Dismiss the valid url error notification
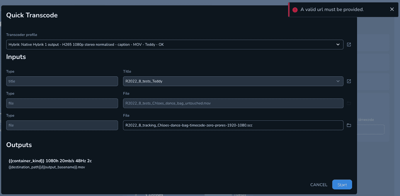The image size is (400, 196). click(x=392, y=9)
